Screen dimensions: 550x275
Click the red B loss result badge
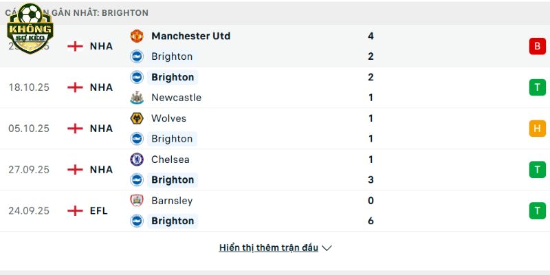(x=536, y=46)
